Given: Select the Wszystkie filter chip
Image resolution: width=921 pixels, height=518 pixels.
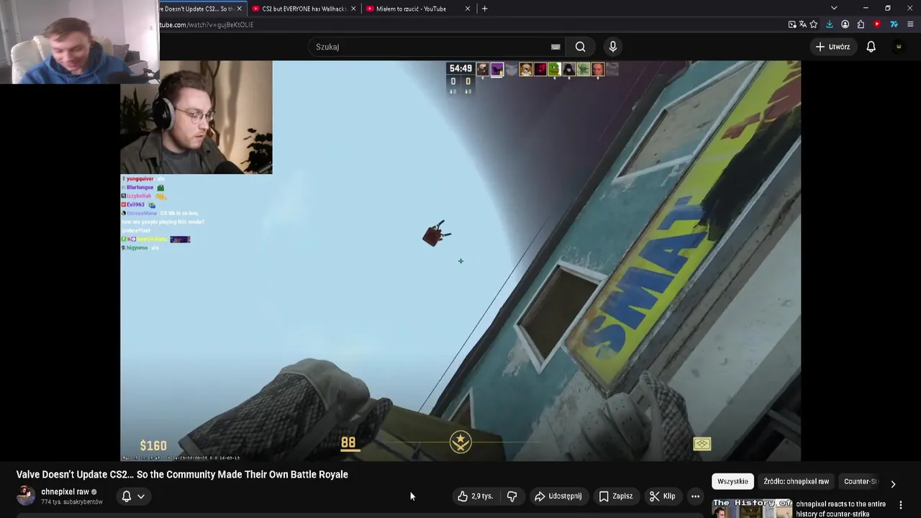Looking at the screenshot, I should (x=732, y=481).
